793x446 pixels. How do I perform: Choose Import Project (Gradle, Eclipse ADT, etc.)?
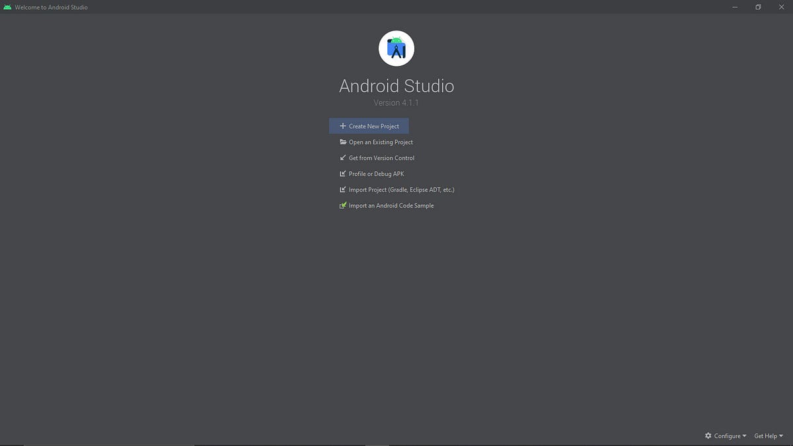click(x=401, y=189)
